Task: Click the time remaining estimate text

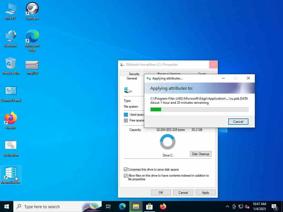Action: (x=179, y=103)
